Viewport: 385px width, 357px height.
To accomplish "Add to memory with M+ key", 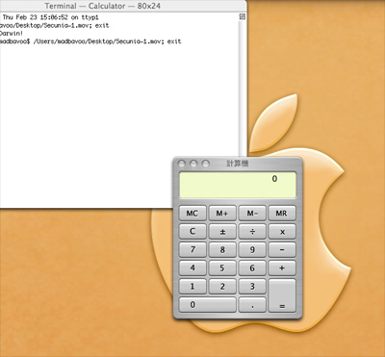I will tap(222, 214).
